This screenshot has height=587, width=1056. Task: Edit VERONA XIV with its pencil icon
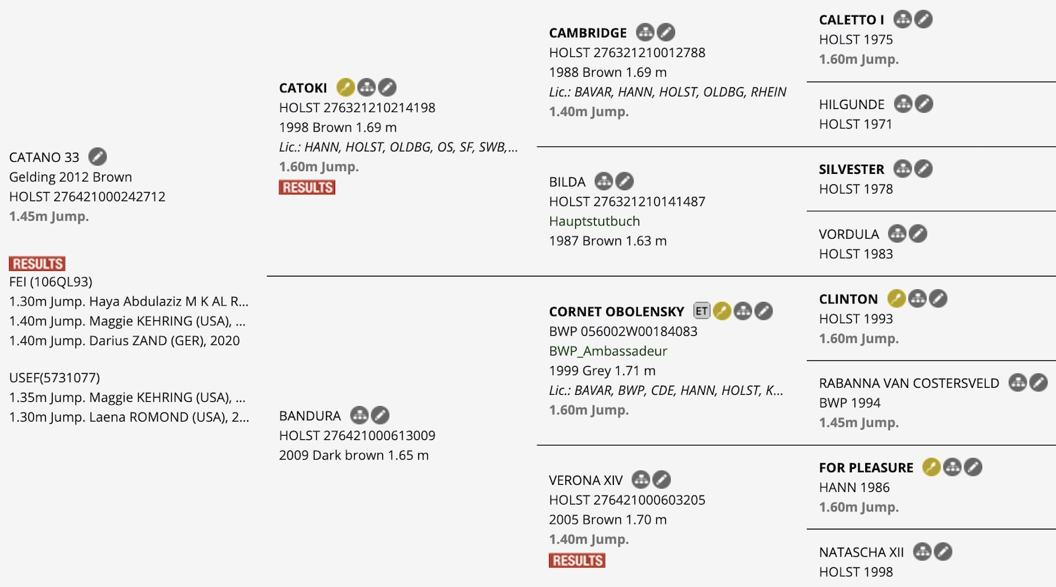click(x=662, y=480)
